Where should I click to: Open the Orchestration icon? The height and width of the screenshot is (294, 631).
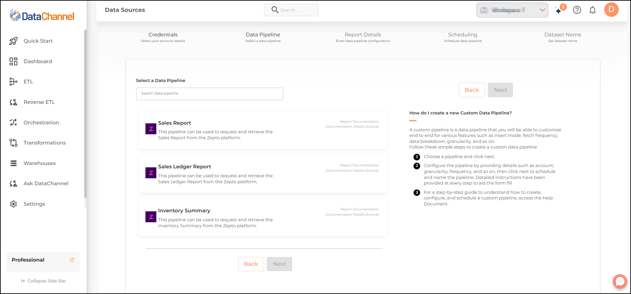[x=13, y=122]
